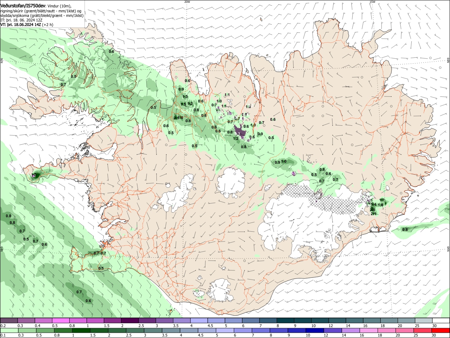Click rain legend swatch between 0.1 and 0.3
The width and height of the screenshot is (450, 338).
tap(9, 330)
